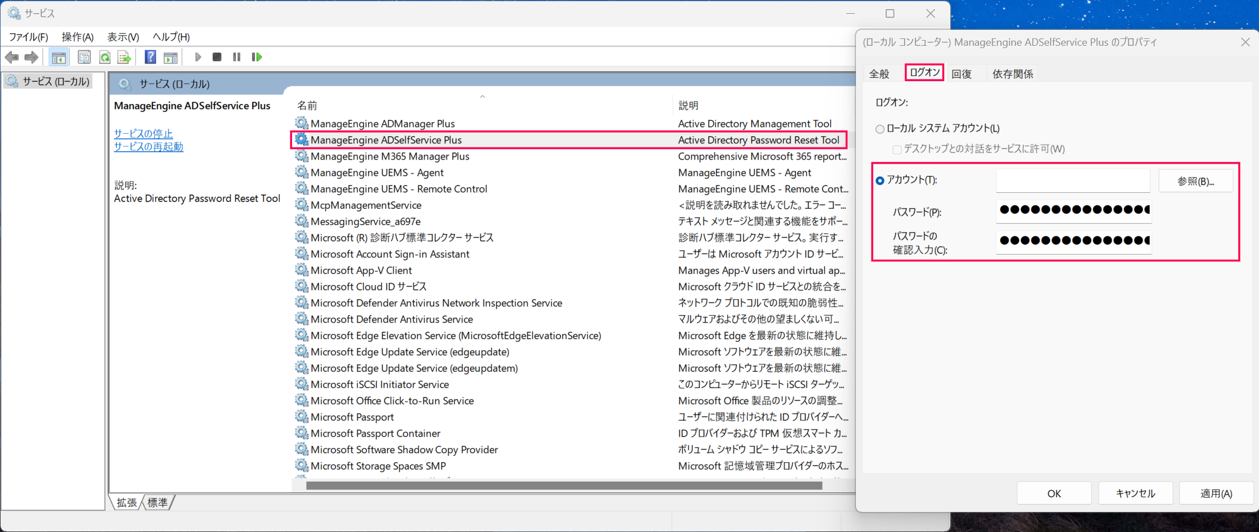Screen dimensions: 1259x532
Task: Confirm the properties dialog with OK
Action: click(1054, 493)
